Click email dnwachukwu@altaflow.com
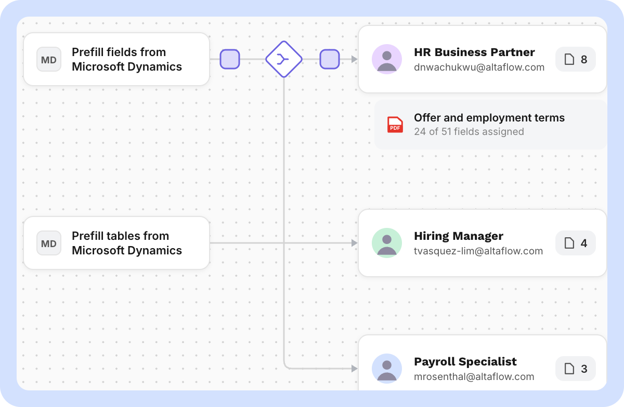 479,67
